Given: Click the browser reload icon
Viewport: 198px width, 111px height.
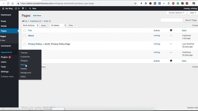Looking at the screenshot, I should (8, 3).
